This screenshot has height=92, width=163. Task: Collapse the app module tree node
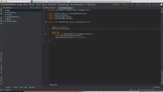(x=3, y=10)
